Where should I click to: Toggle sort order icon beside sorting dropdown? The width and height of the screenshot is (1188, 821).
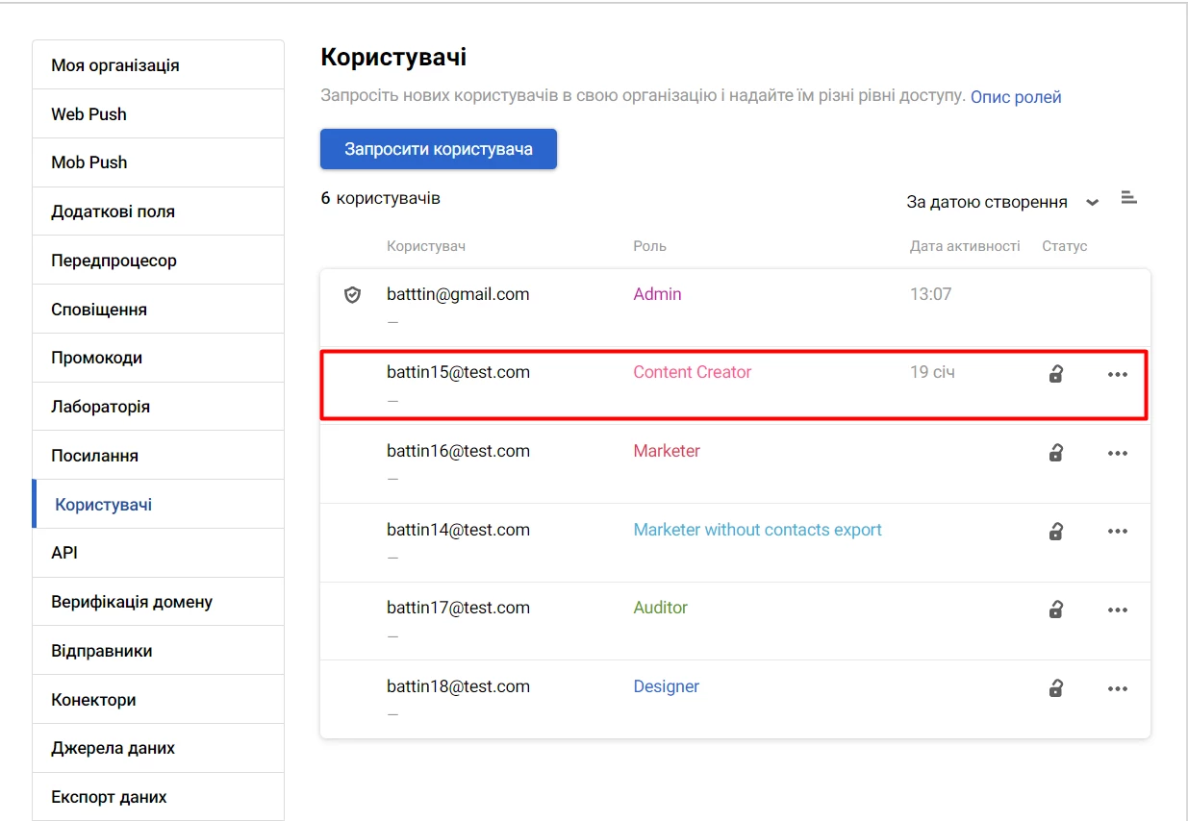1129,199
